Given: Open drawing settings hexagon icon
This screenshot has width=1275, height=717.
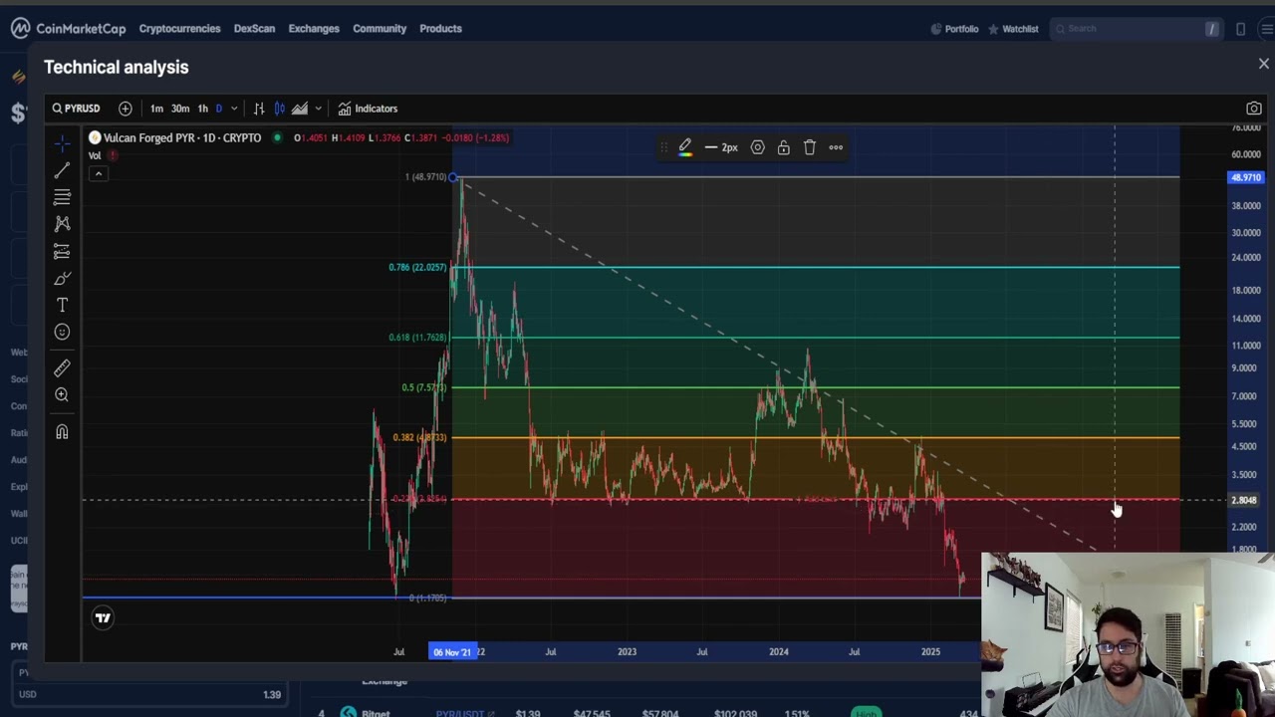Looking at the screenshot, I should (758, 147).
